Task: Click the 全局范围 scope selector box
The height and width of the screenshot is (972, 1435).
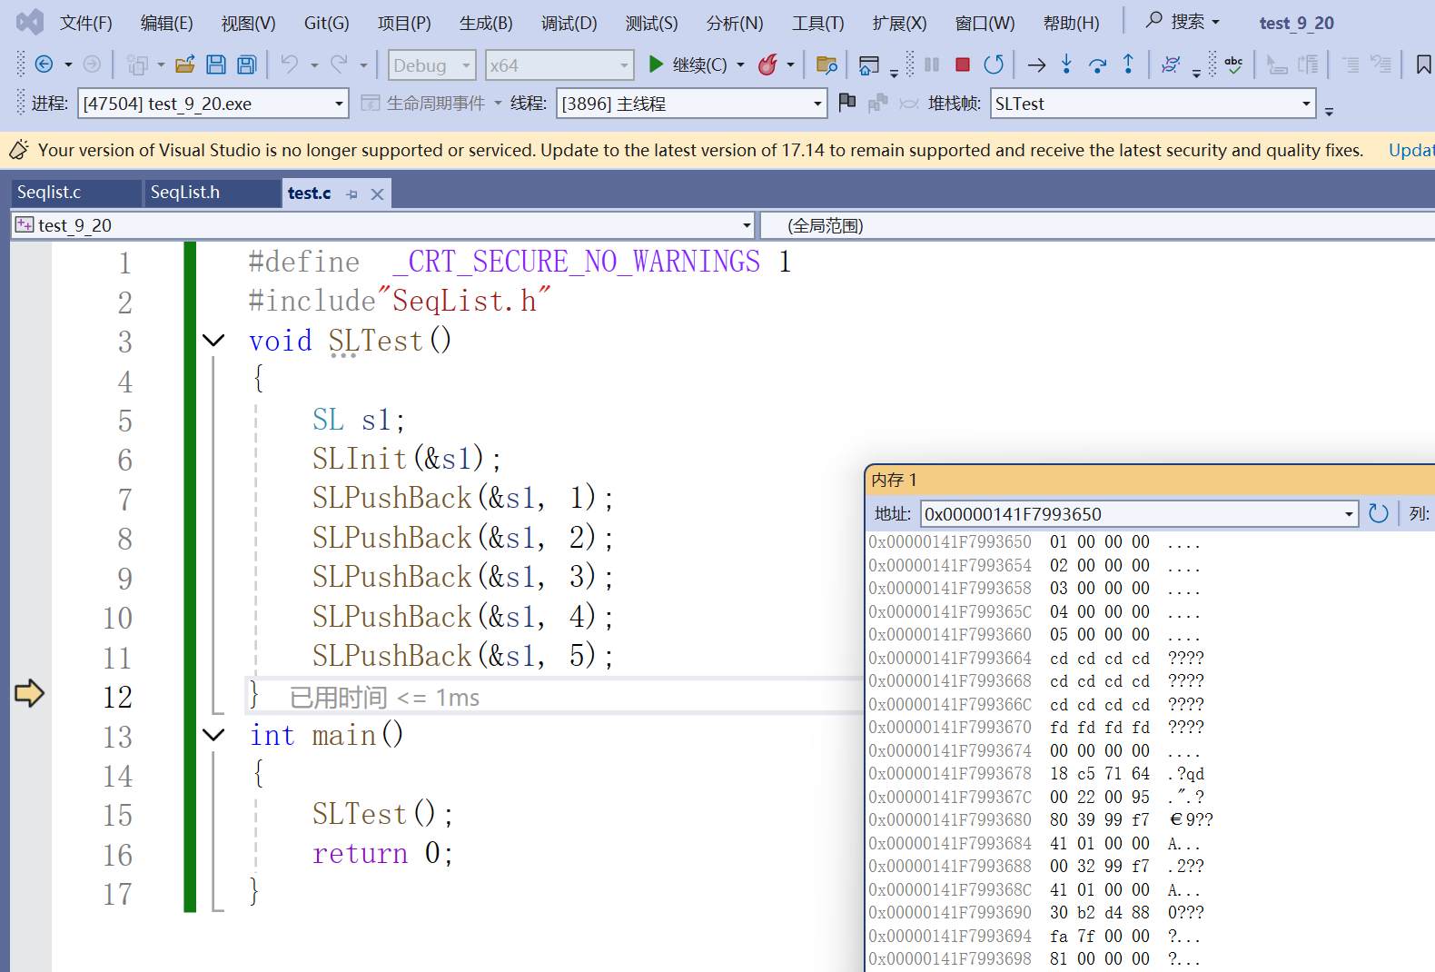Action: point(1097,224)
